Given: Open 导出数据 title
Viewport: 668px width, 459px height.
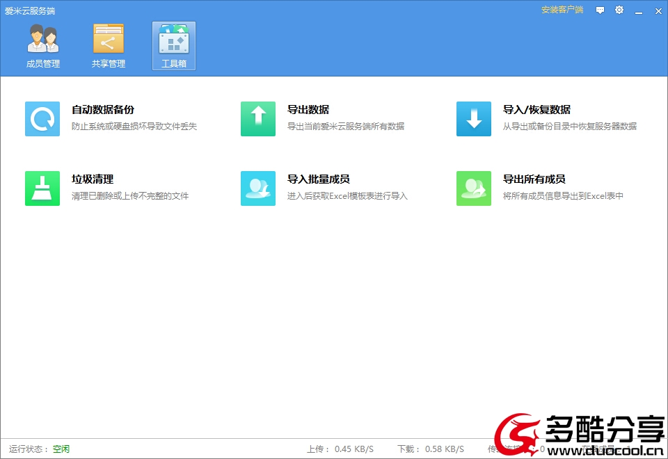Looking at the screenshot, I should pyautogui.click(x=308, y=110).
